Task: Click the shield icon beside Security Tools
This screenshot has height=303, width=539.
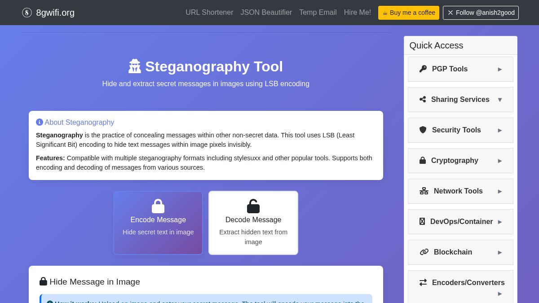Action: coord(423,130)
